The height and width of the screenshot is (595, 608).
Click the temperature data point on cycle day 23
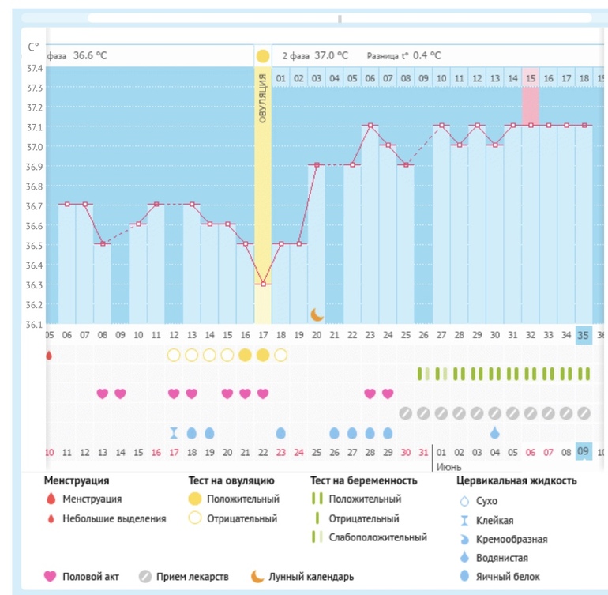pos(370,126)
